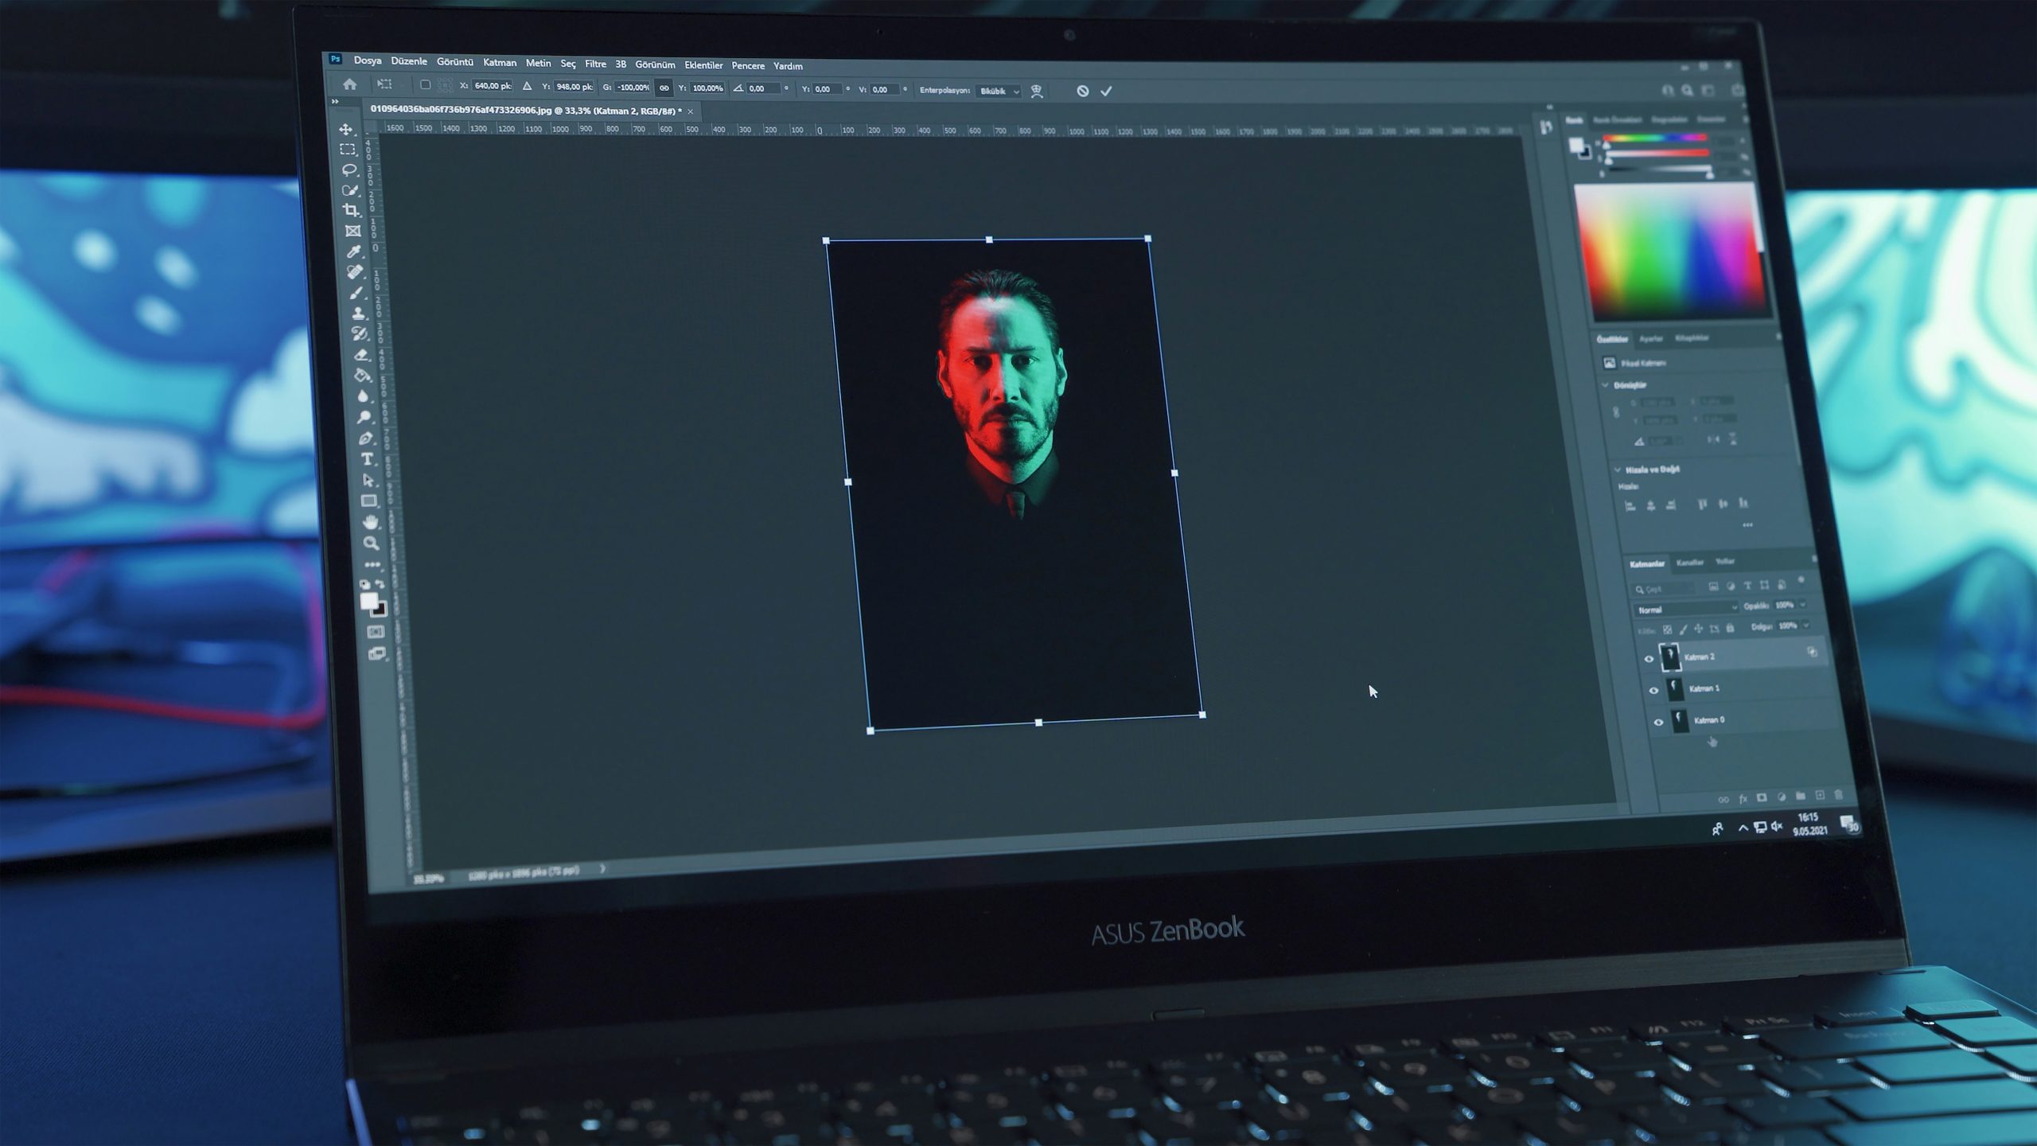Click the cancel transform button
Screen dimensions: 2037x1146
tap(1085, 90)
